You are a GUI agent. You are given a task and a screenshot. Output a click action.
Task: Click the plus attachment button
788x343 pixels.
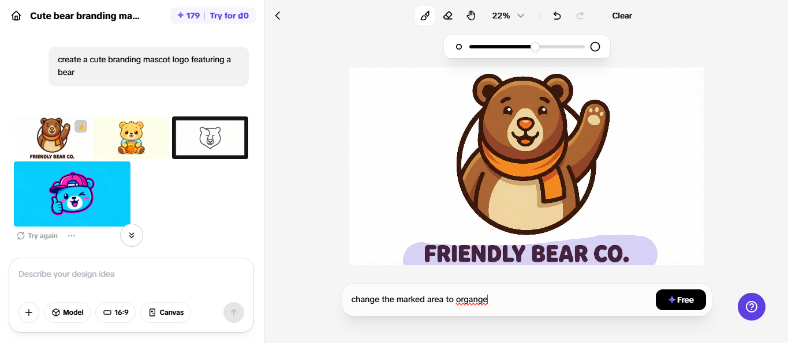tap(29, 312)
